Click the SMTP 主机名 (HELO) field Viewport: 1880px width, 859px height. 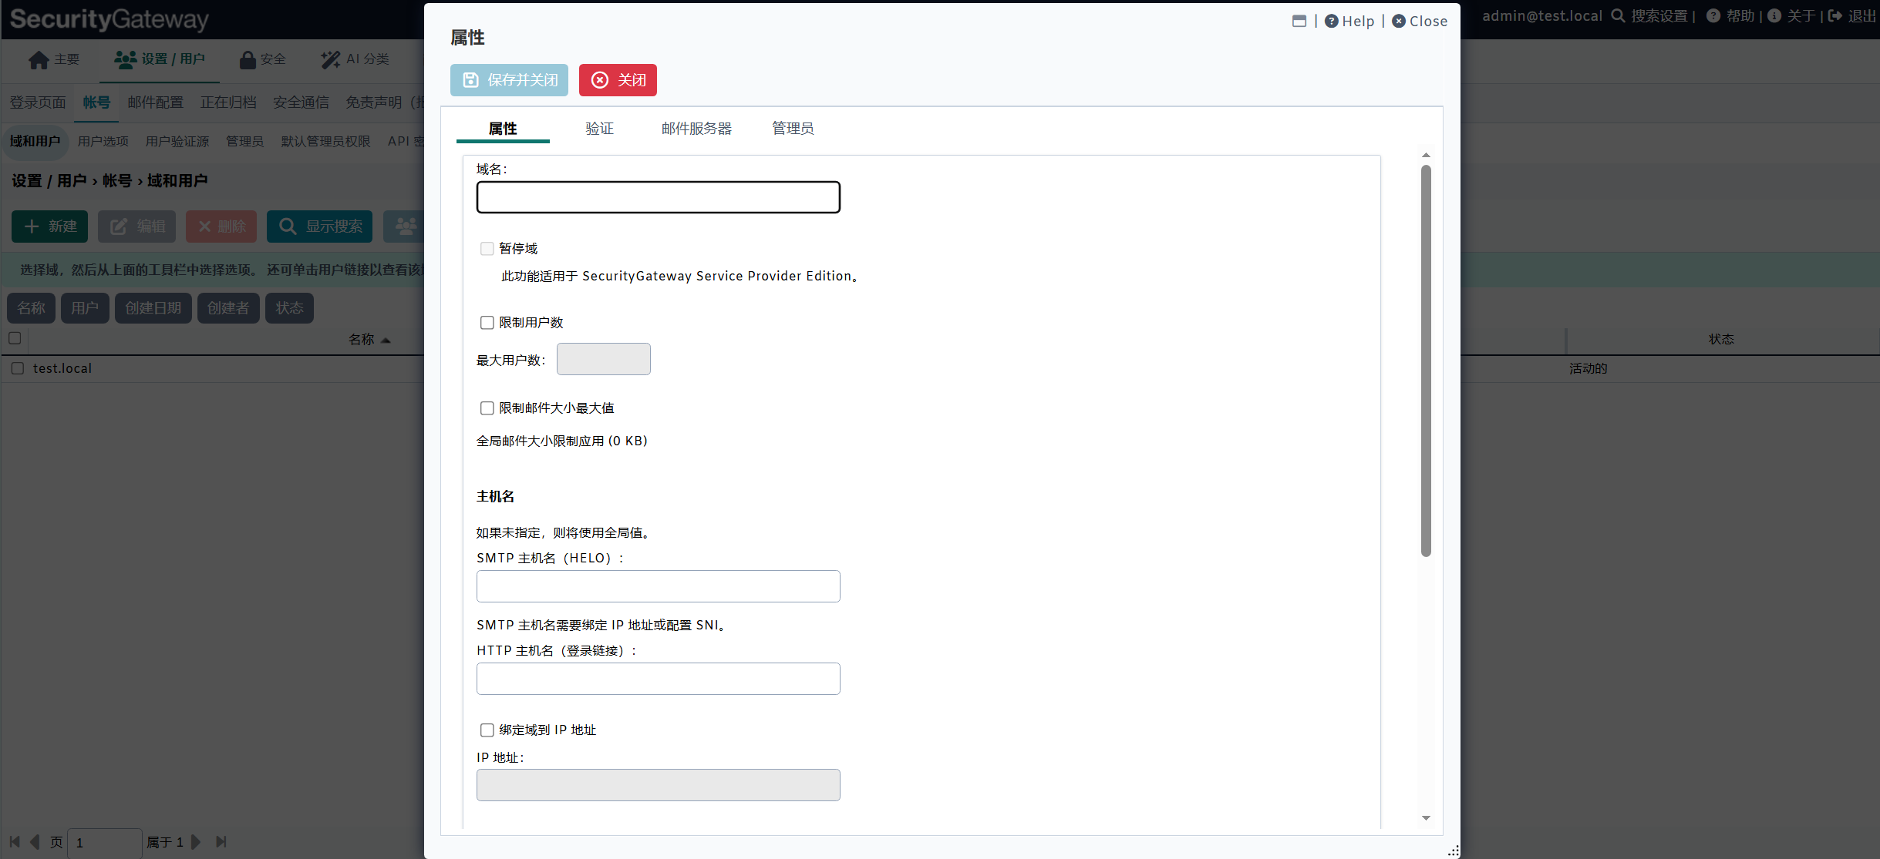pos(659,586)
